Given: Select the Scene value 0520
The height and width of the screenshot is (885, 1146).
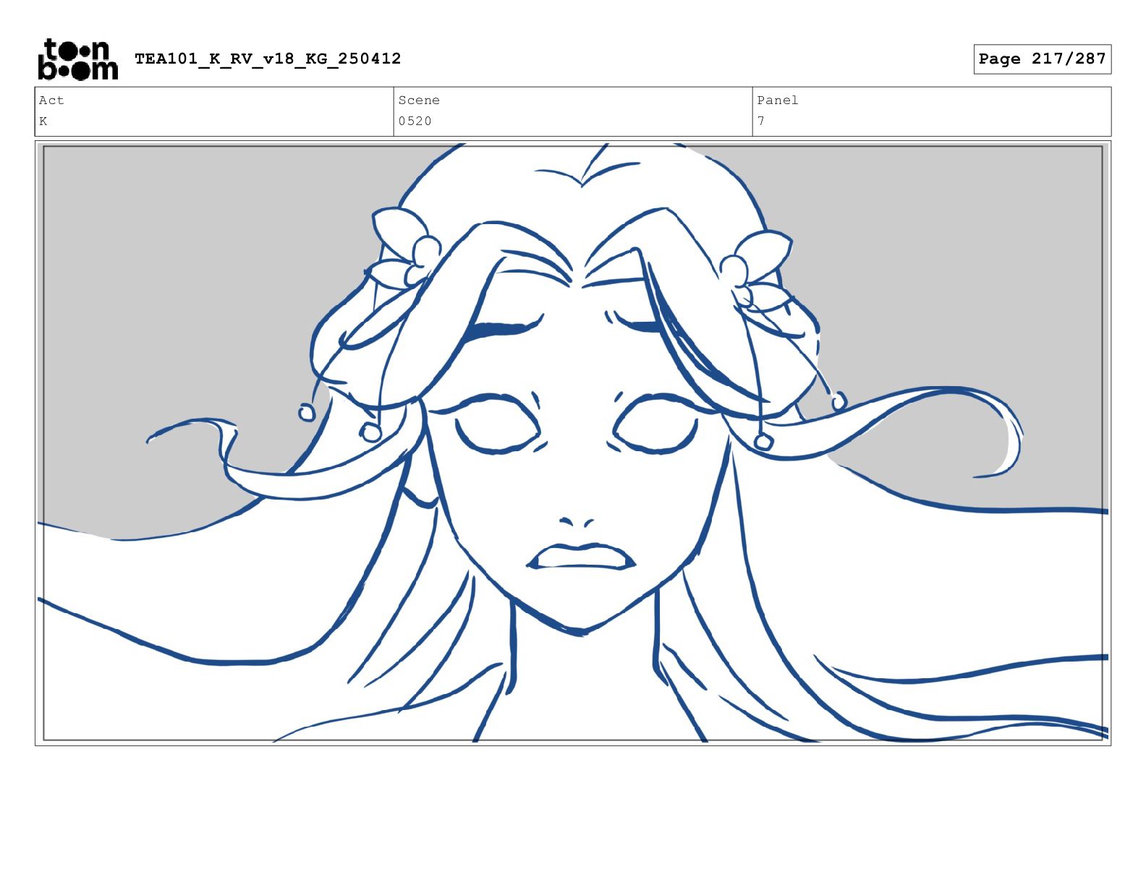Looking at the screenshot, I should coord(415,121).
